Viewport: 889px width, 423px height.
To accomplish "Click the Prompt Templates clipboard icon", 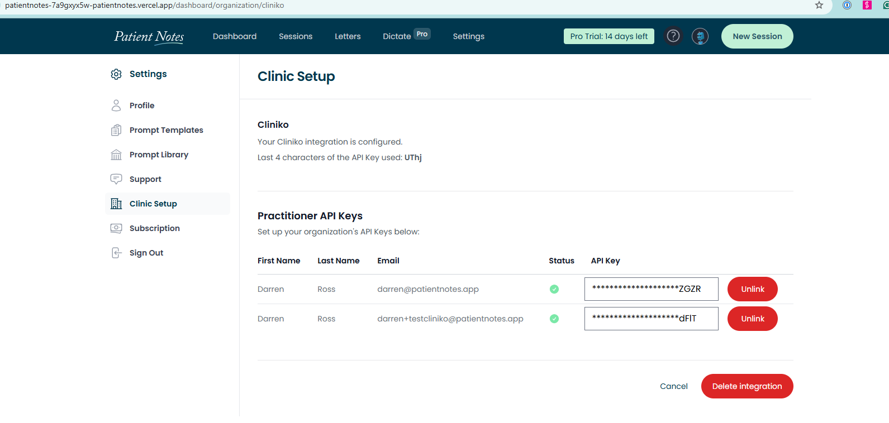I will 116,130.
